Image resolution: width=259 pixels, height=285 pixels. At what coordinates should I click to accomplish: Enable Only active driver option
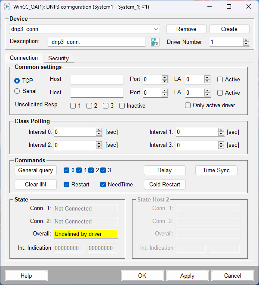coord(188,105)
